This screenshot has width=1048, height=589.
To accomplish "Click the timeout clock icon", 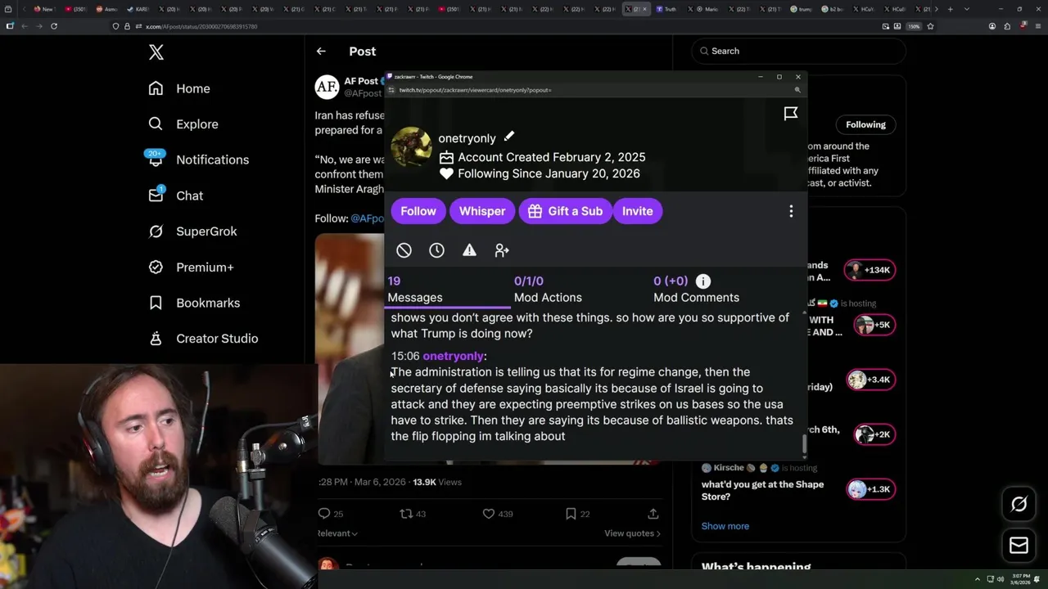I will [436, 250].
